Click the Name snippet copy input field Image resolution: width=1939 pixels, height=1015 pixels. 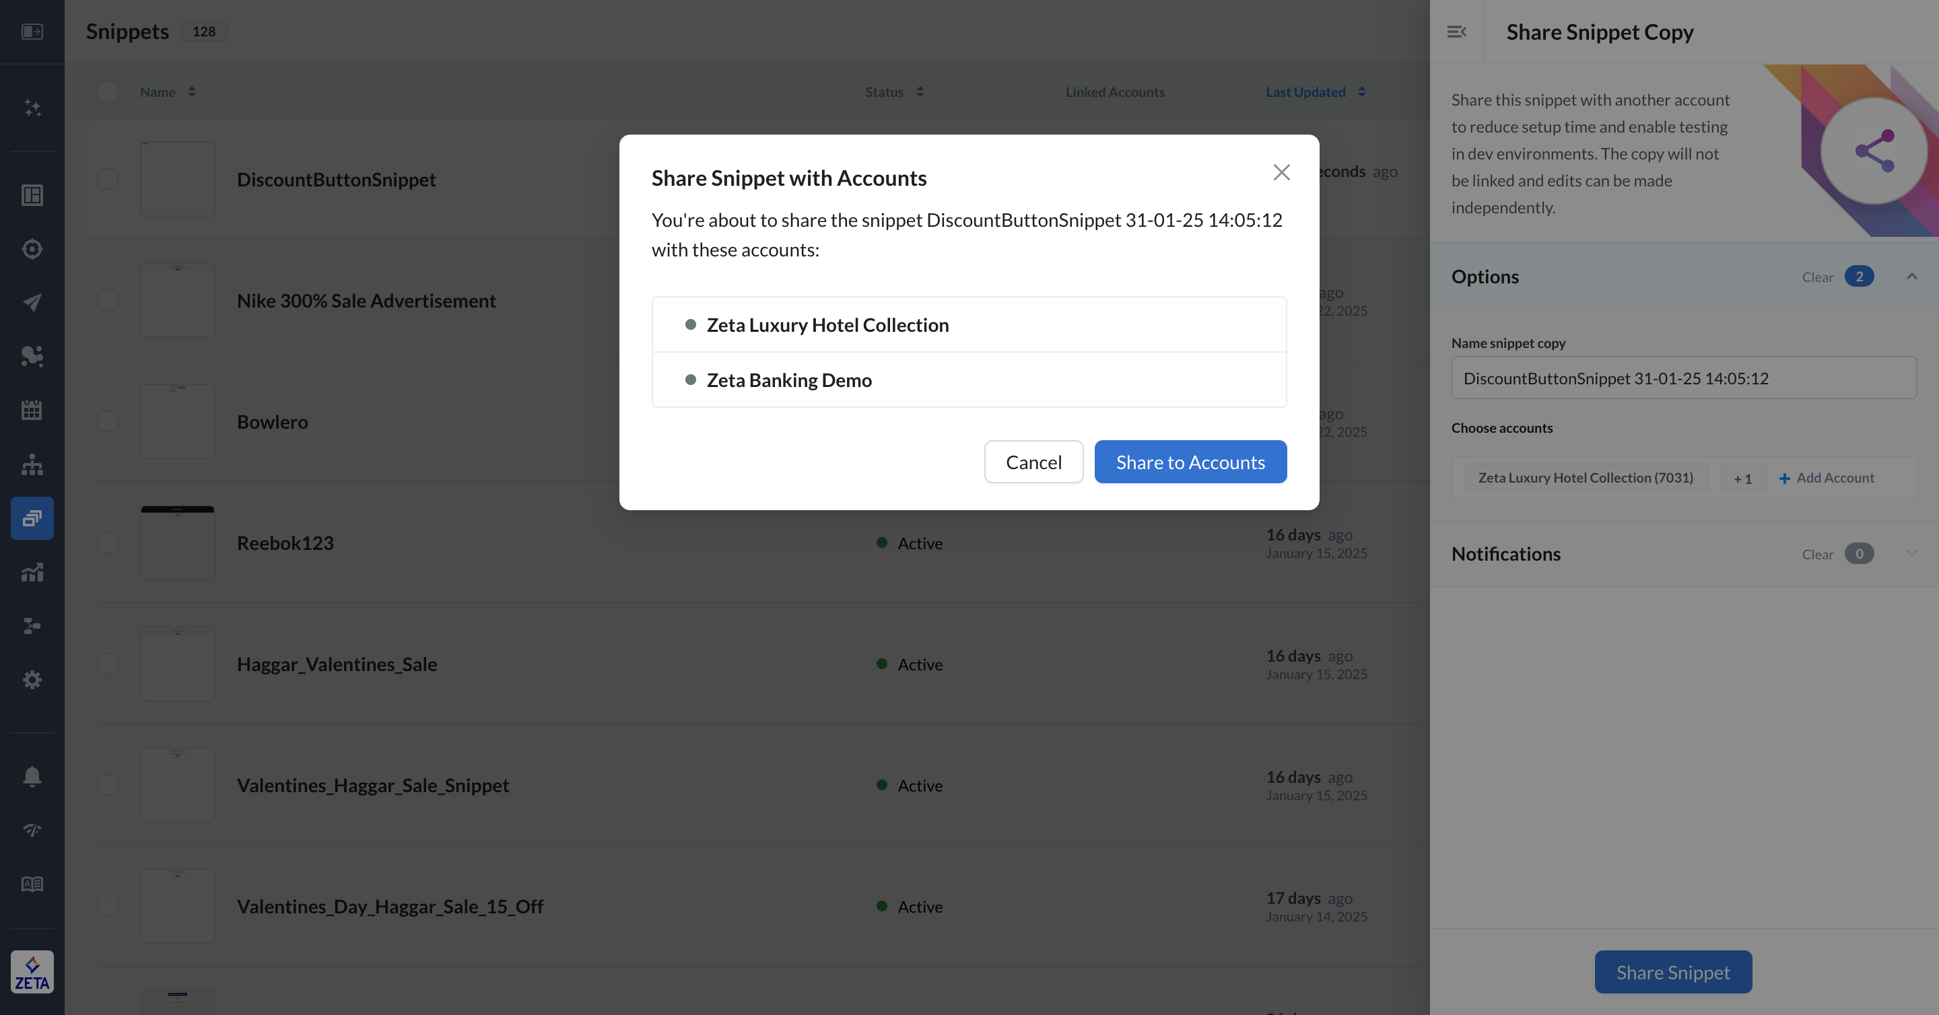pos(1683,378)
